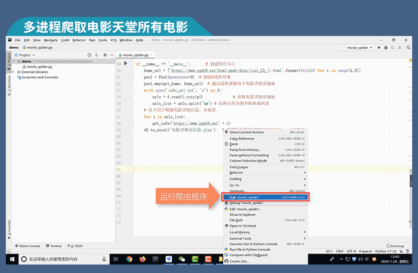
Task: Click the Project panel collapse-all icon
Action: (x=96, y=55)
